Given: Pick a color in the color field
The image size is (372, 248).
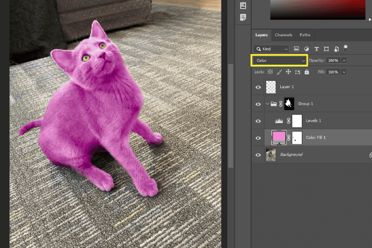Looking at the screenshot, I should click(x=318, y=9).
